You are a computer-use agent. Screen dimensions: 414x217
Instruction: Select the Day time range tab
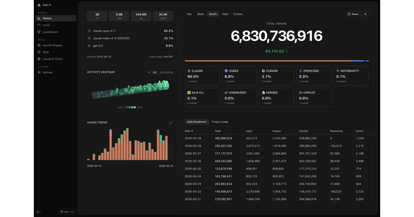click(x=189, y=14)
